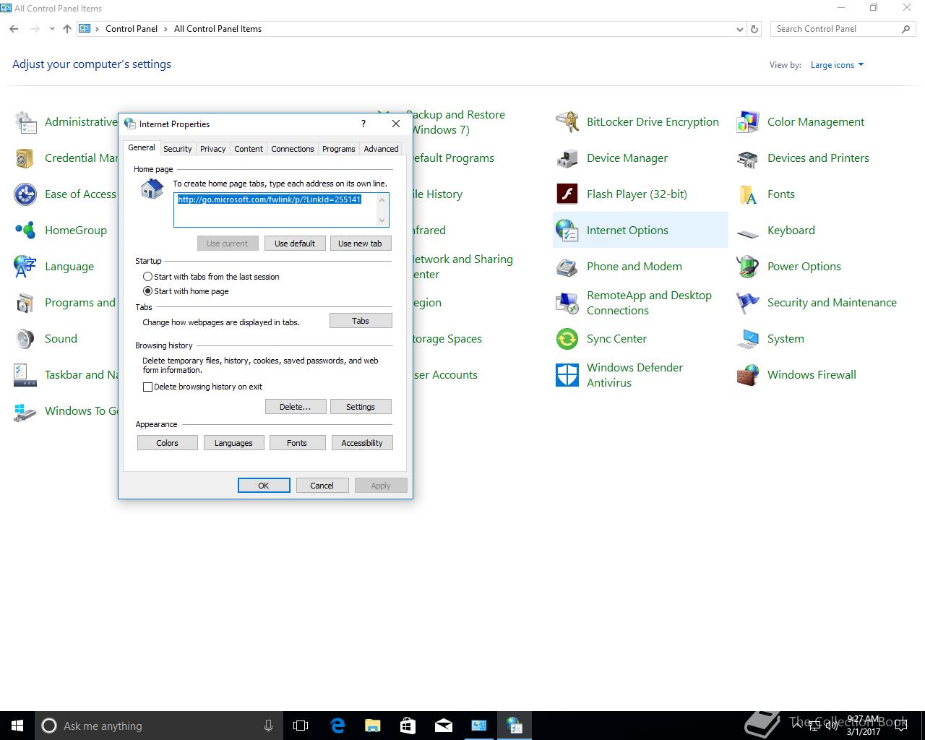
Task: Open the System icon
Action: (748, 339)
